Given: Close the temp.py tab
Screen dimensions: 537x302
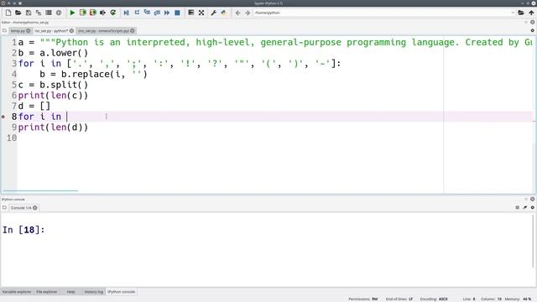Looking at the screenshot, I should click(29, 31).
